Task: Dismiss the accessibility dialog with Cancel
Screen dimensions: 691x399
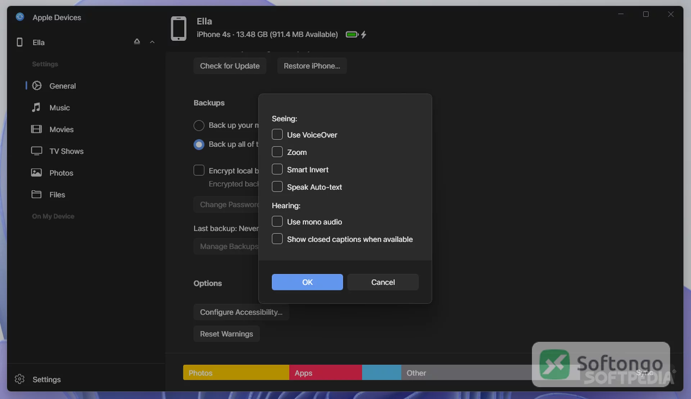Action: click(383, 282)
